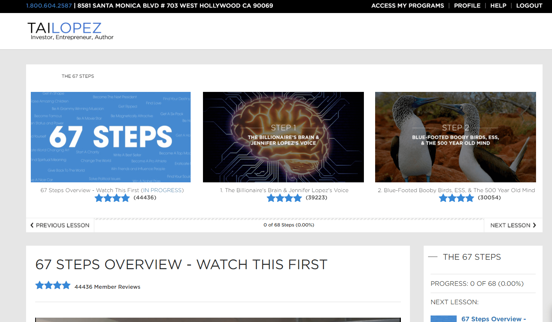The width and height of the screenshot is (552, 322).
Task: Click the Tai Lopez logo
Action: tap(71, 31)
